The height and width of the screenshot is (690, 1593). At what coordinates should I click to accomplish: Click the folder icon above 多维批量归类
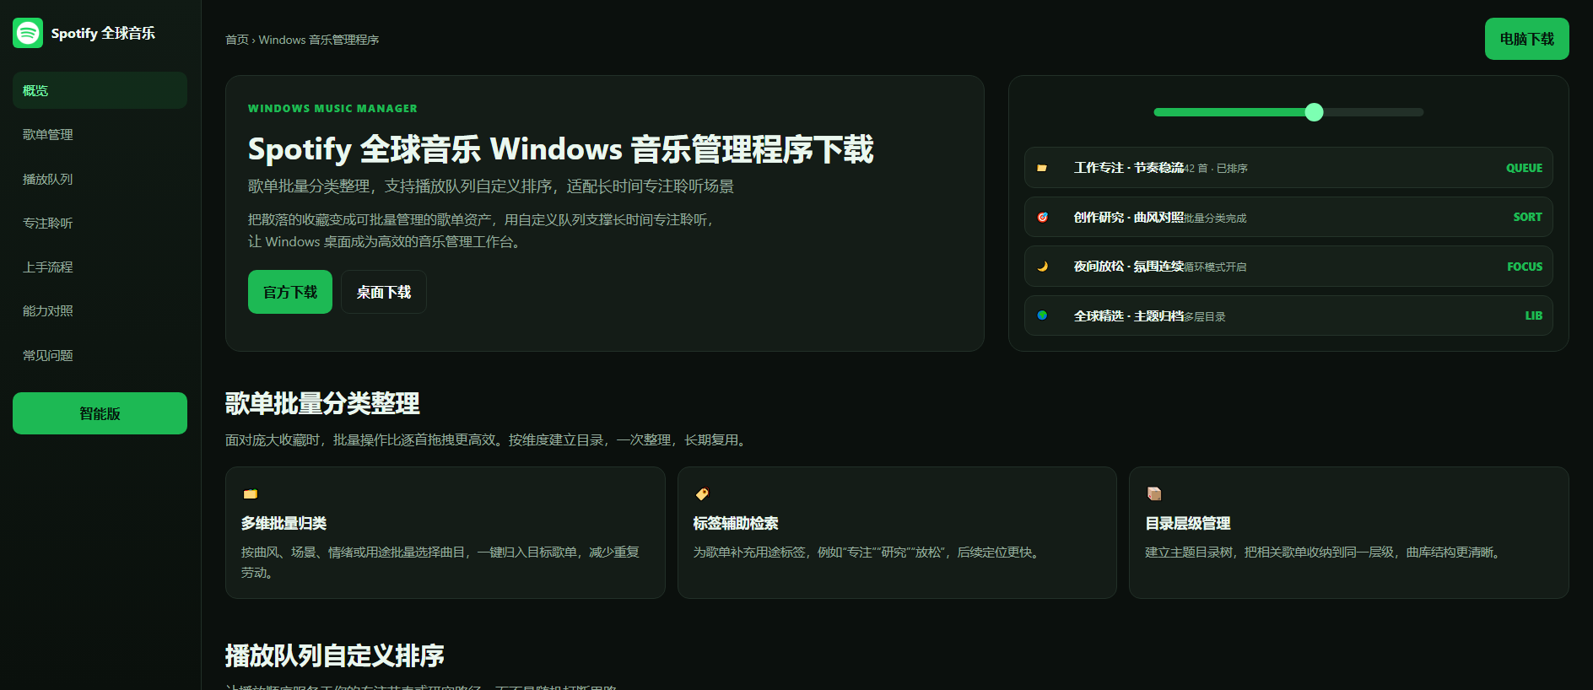pos(250,493)
